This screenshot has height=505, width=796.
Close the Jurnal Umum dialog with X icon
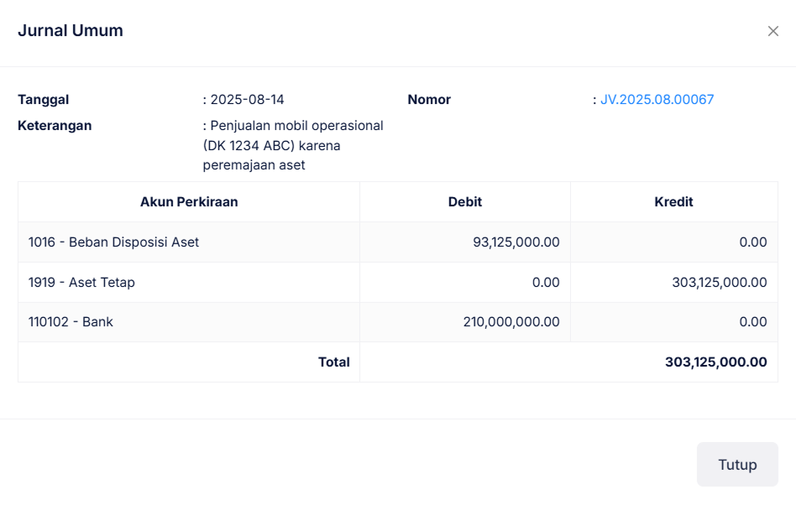tap(772, 31)
